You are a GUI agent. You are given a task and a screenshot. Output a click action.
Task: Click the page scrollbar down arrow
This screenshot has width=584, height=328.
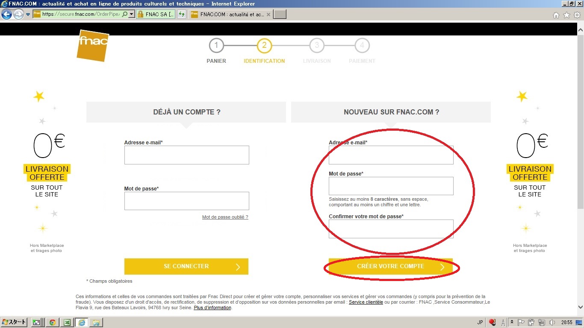[x=580, y=307]
